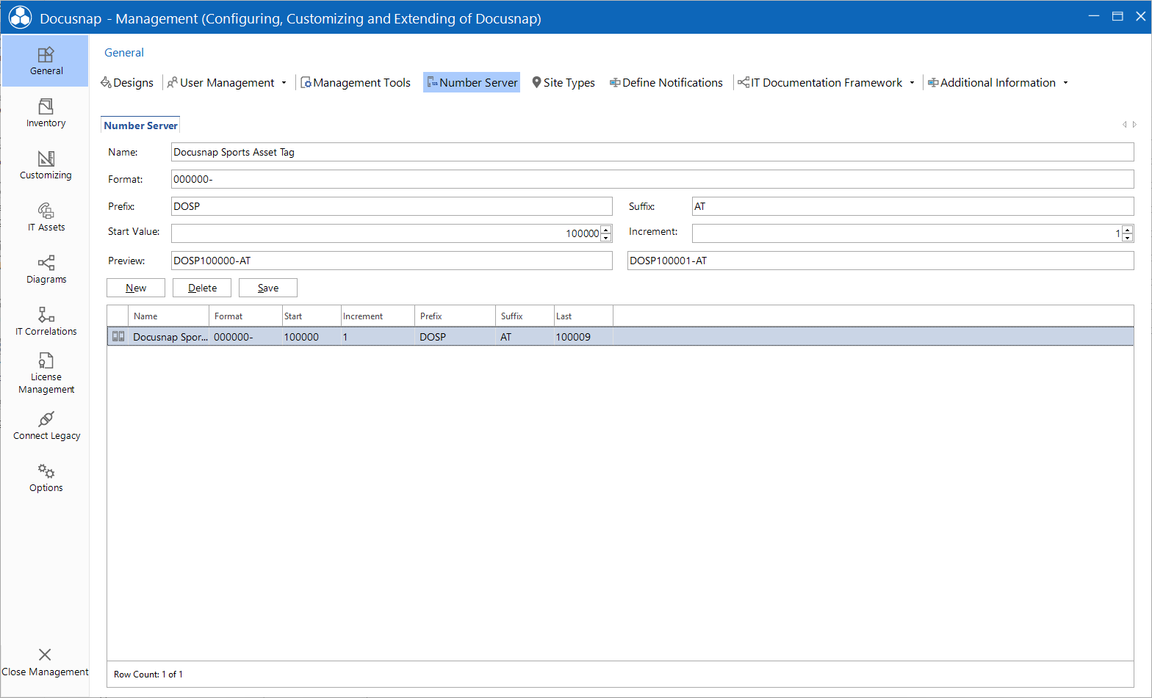
Task: Sort by the Start column header
Action: 312,316
